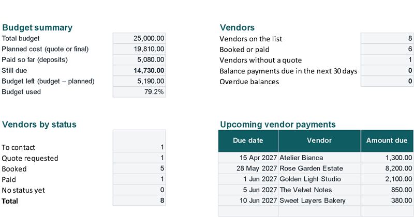Click the No status yet label

[23, 190]
